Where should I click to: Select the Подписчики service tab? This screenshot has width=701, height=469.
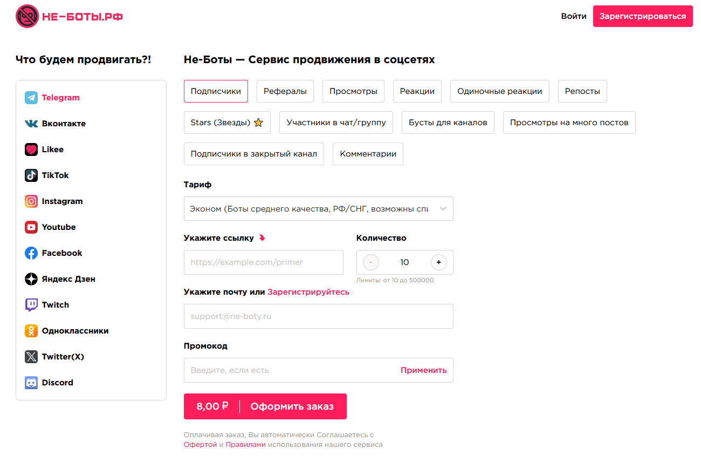click(x=216, y=91)
